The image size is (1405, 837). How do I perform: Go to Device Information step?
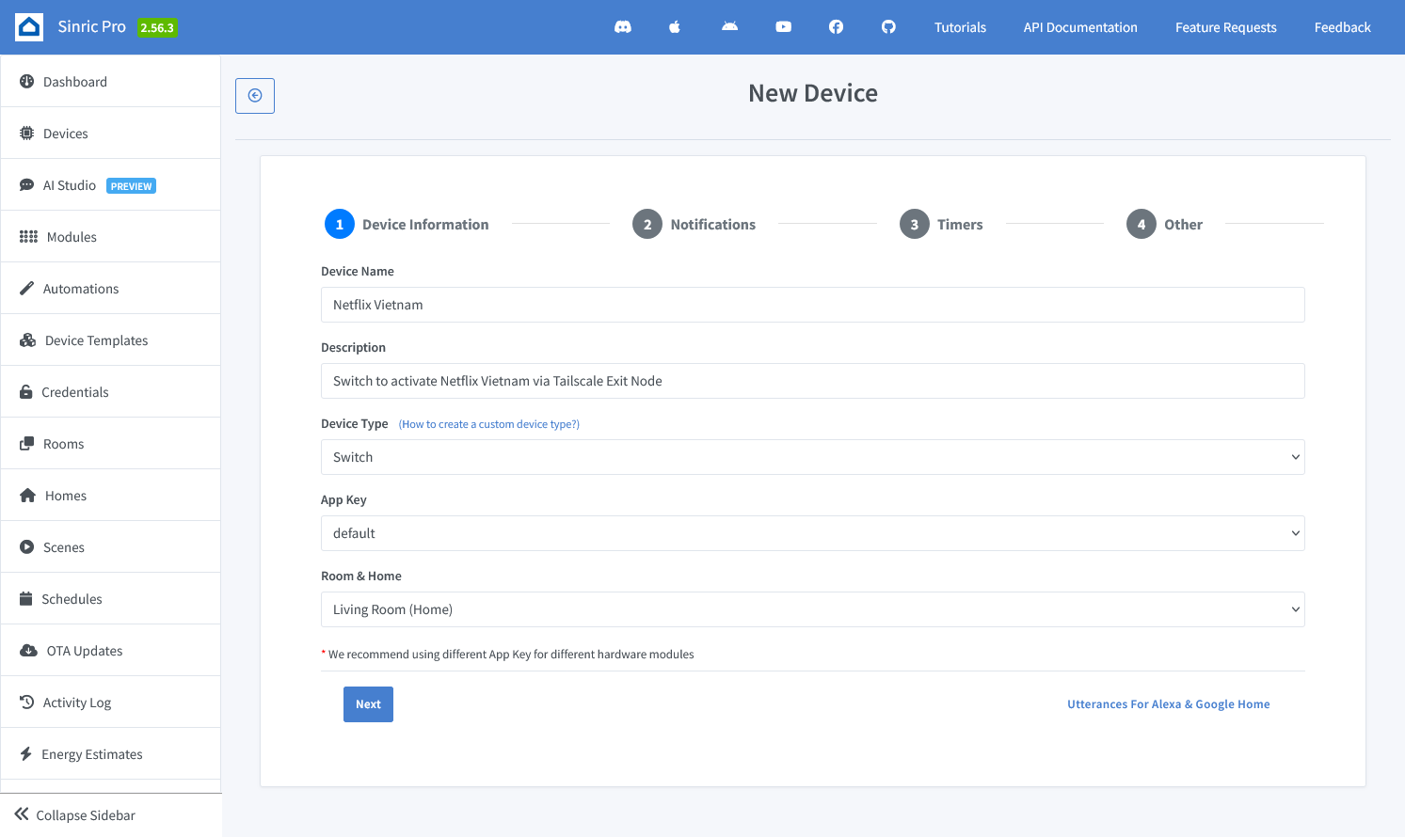(x=407, y=224)
